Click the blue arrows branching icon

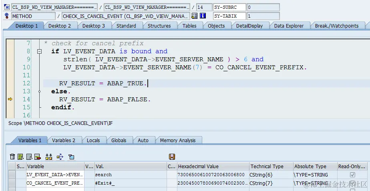(60, 157)
